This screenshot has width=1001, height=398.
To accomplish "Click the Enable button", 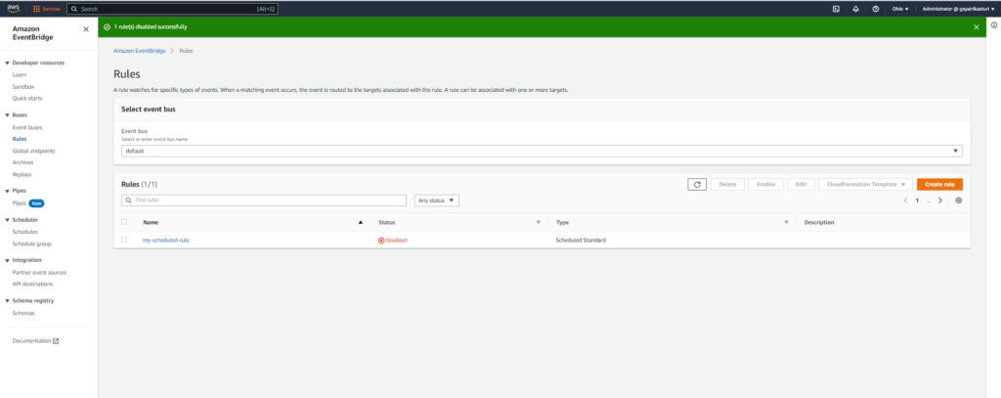I will pyautogui.click(x=766, y=184).
